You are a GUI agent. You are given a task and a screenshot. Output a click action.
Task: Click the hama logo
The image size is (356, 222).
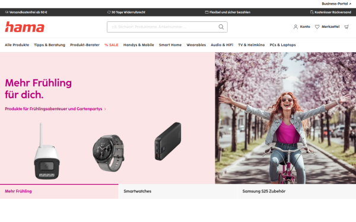coord(24,27)
